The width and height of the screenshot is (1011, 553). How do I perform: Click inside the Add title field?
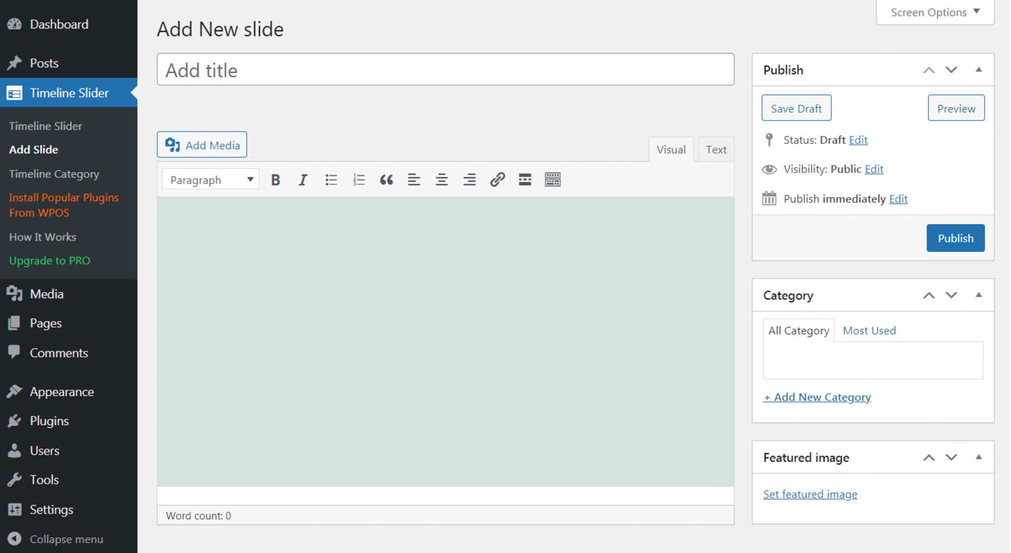pyautogui.click(x=445, y=69)
